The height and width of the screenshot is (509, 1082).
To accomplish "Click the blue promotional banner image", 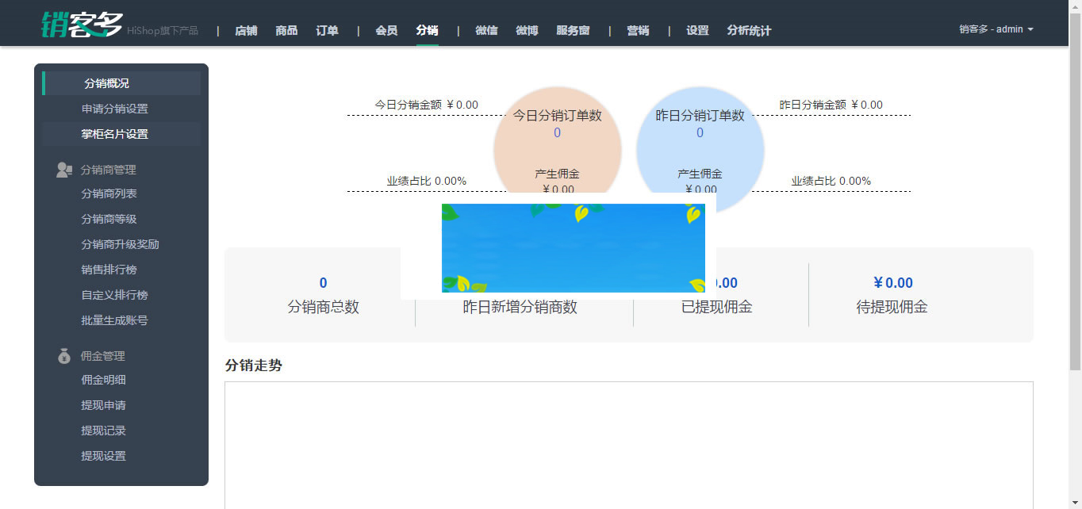I will click(574, 247).
